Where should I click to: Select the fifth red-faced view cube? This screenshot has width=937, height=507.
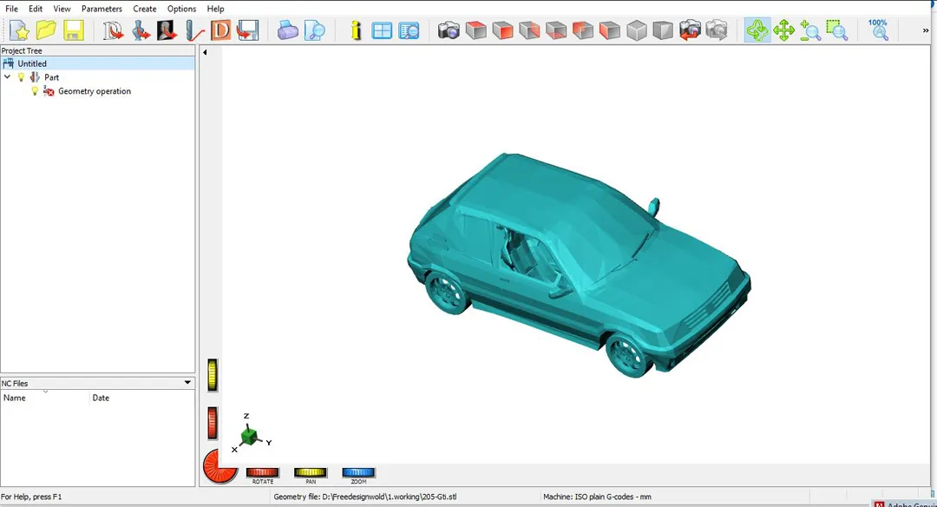(x=583, y=30)
